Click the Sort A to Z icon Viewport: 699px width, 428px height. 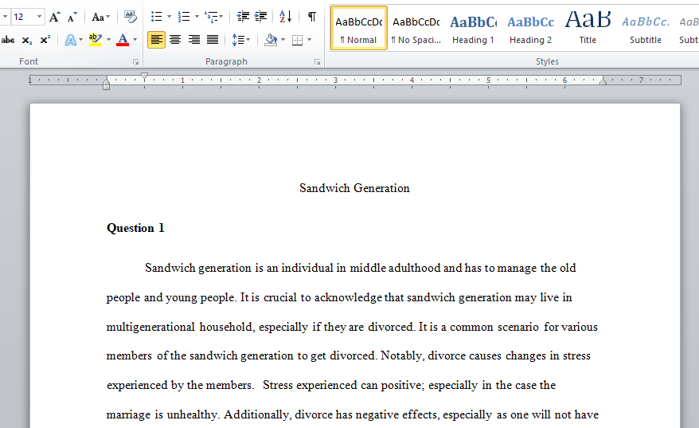click(285, 17)
